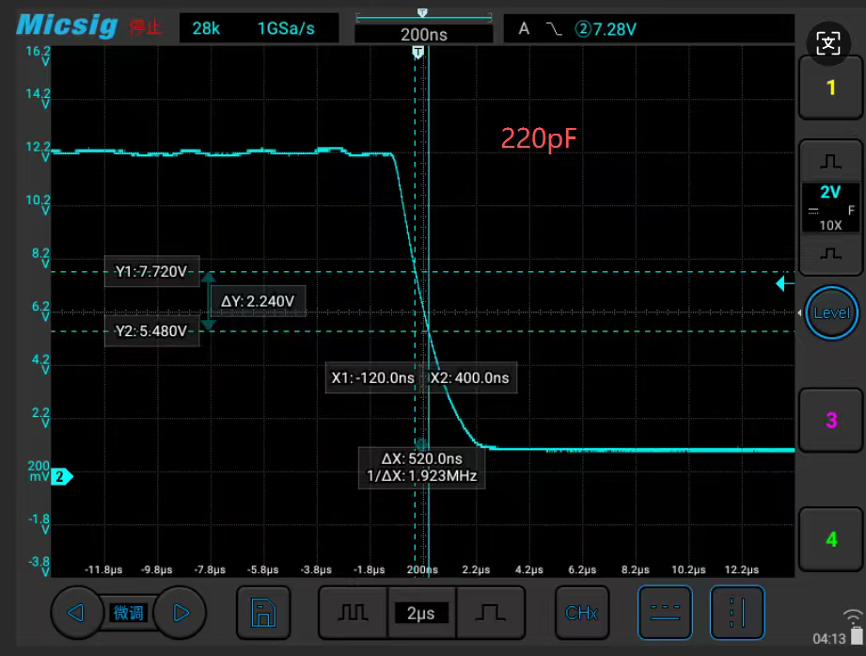
Task: Click the save waveform icon
Action: point(262,614)
